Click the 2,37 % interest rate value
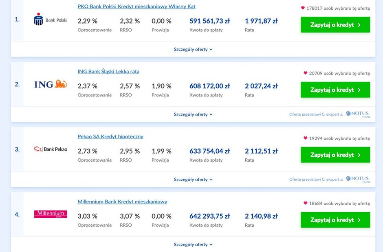383x252 pixels. click(x=88, y=86)
